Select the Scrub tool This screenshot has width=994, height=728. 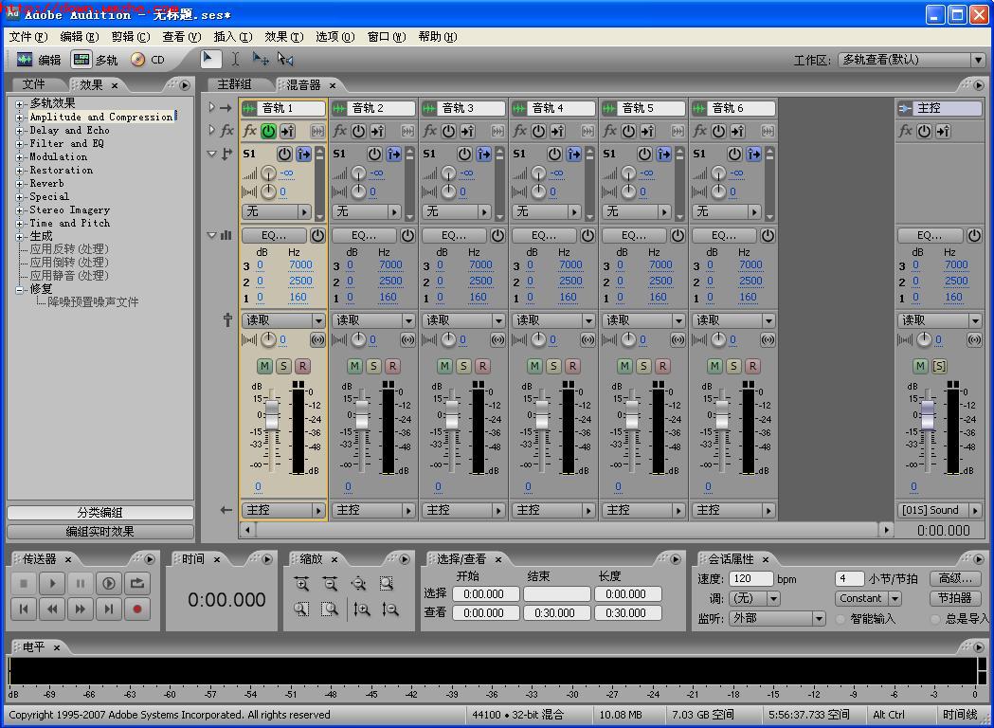coord(286,59)
